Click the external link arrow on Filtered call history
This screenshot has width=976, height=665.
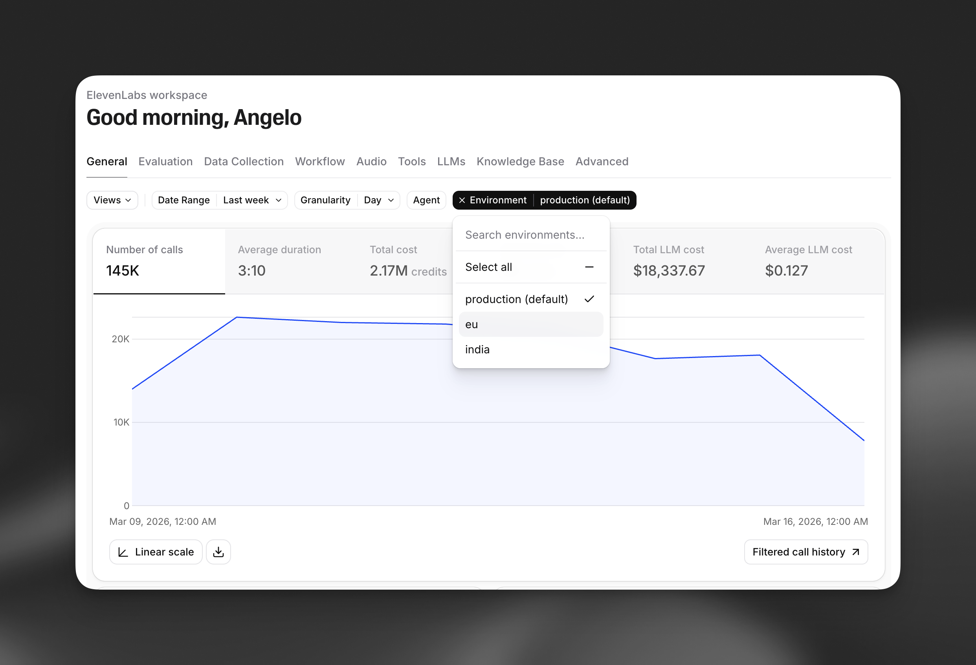point(855,552)
